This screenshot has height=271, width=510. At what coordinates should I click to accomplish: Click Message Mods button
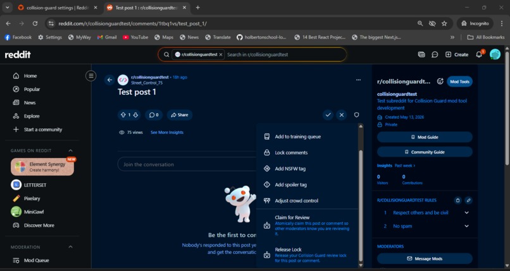pos(425,258)
